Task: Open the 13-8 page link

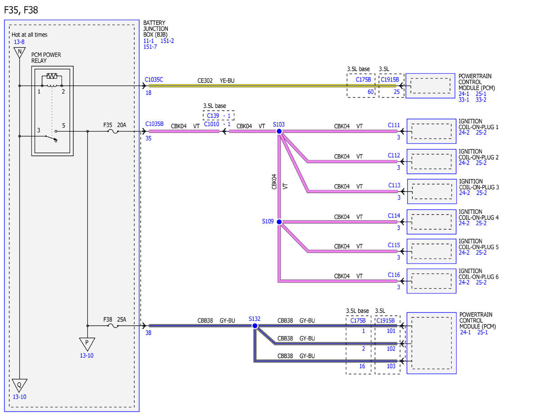Action: (x=19, y=42)
